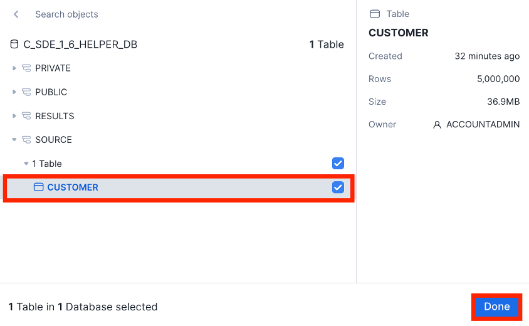Click the back arrow icon
Image resolution: width=529 pixels, height=326 pixels.
tap(16, 14)
